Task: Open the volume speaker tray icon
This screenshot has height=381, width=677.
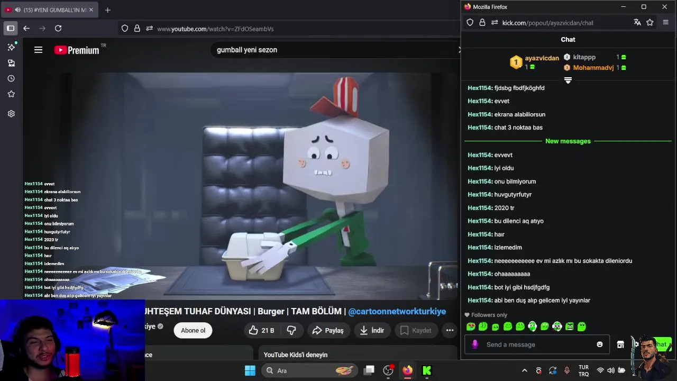Action: (611, 370)
